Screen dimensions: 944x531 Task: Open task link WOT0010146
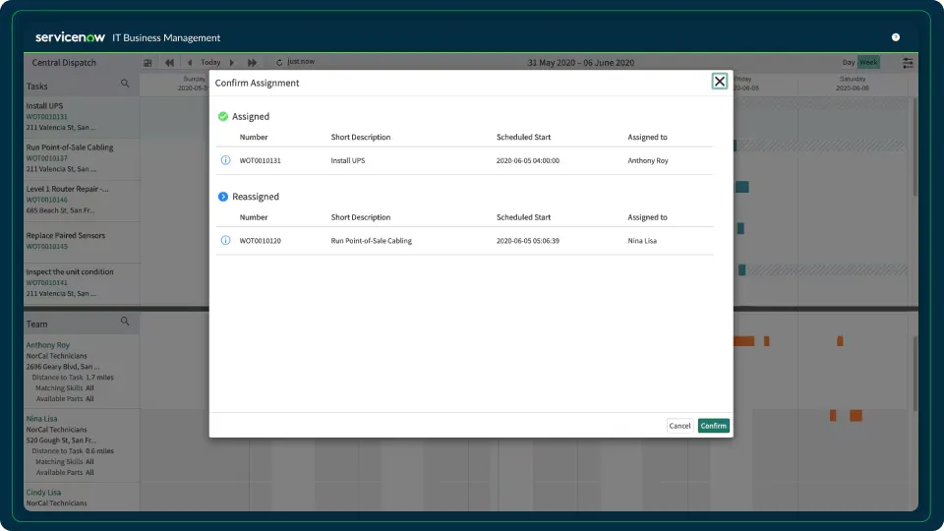tap(46, 200)
